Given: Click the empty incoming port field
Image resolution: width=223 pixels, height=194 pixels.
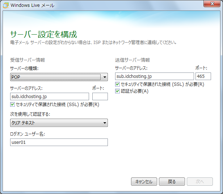Looking at the screenshot, I should click(x=100, y=97).
